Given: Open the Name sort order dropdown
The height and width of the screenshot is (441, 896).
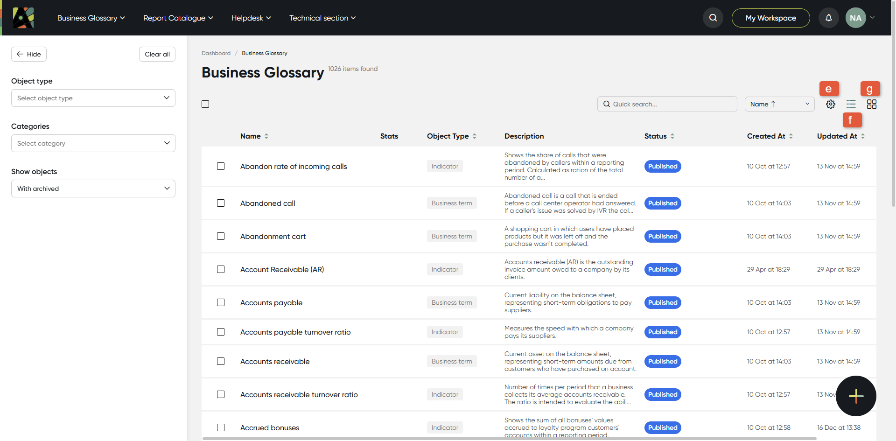Looking at the screenshot, I should point(779,104).
